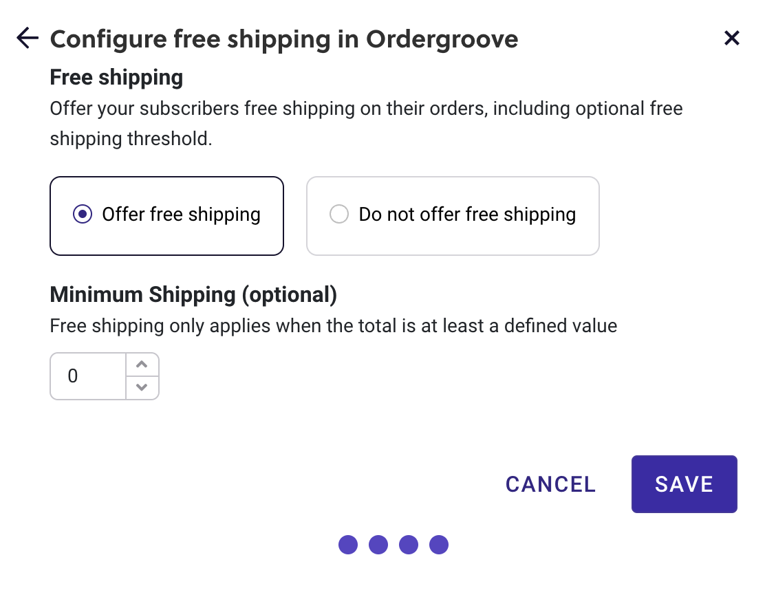Navigate back using the left arrow icon

tap(27, 38)
